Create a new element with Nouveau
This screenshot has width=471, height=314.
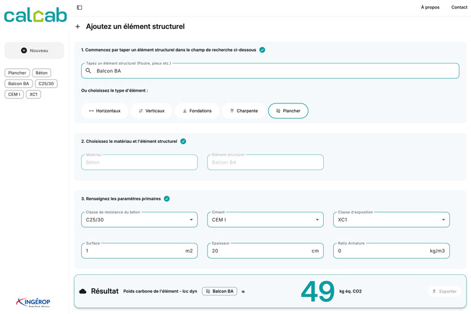(x=34, y=50)
